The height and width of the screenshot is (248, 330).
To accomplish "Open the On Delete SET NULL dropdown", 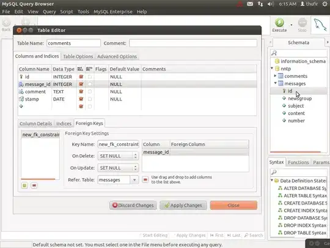I will (x=118, y=156).
